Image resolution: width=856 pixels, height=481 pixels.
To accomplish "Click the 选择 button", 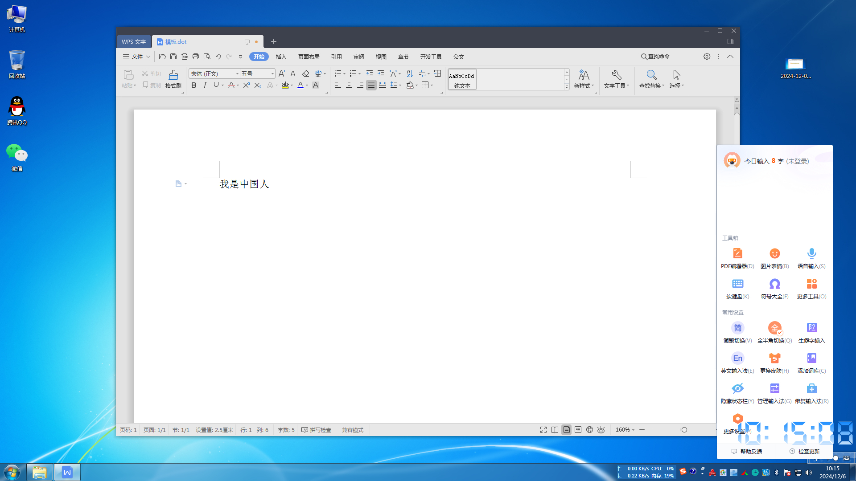I will (x=676, y=79).
